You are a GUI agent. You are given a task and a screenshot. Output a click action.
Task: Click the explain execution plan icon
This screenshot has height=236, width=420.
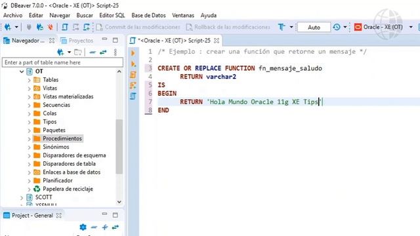(133, 85)
